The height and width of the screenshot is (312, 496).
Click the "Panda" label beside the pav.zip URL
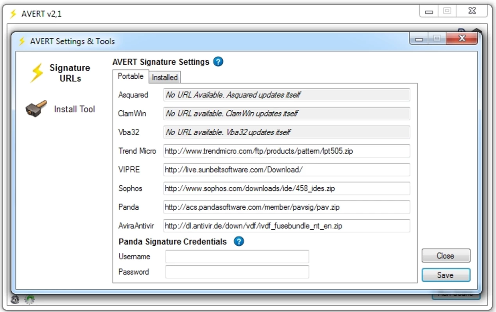pyautogui.click(x=129, y=207)
